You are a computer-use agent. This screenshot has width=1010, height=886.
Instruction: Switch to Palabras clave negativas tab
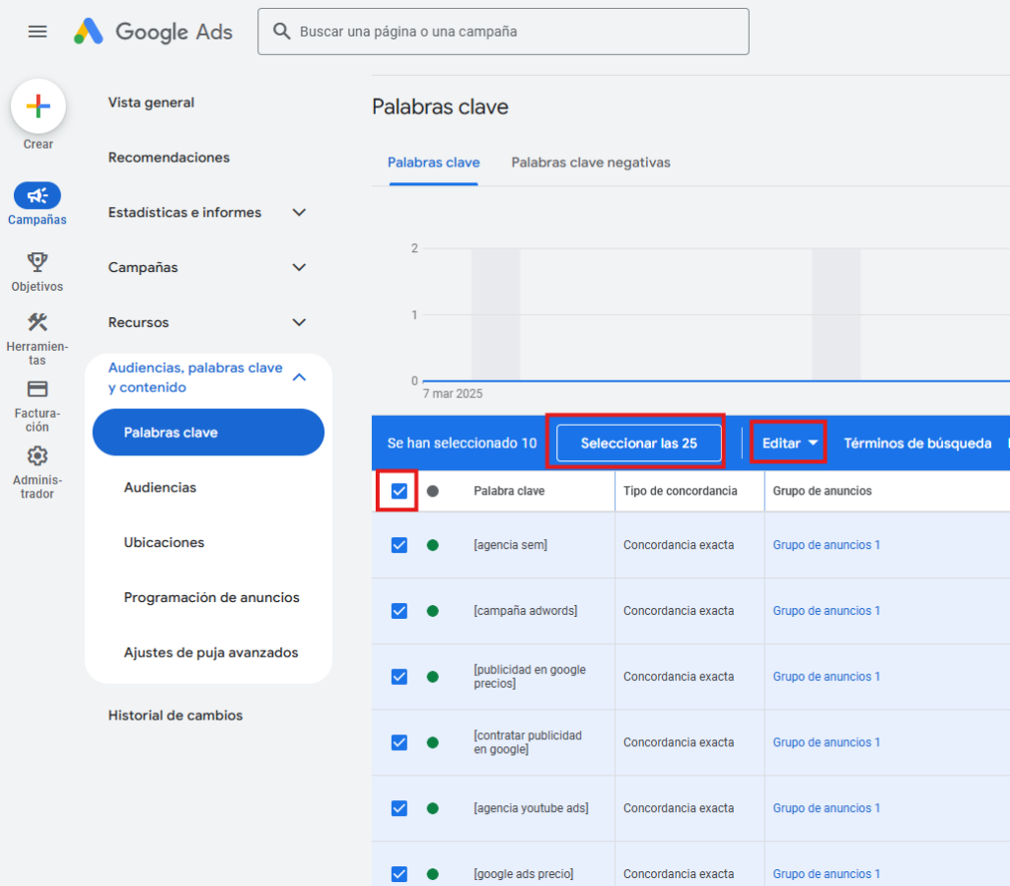[590, 163]
